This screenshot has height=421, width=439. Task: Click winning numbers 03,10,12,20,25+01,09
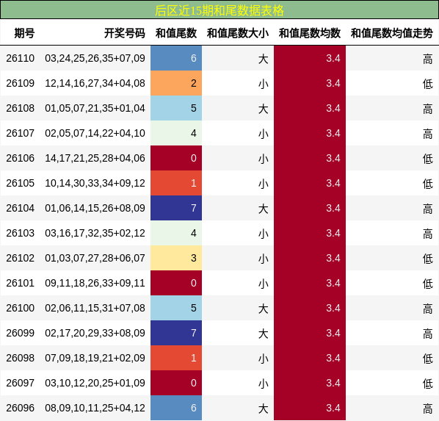(x=95, y=383)
